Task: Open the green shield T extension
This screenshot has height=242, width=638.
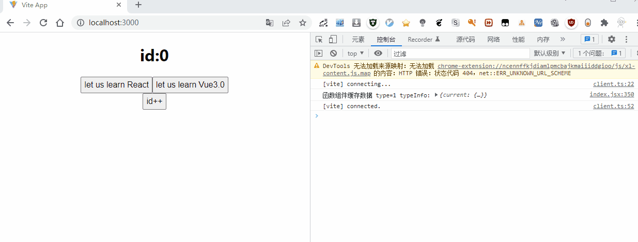Action: click(x=372, y=23)
